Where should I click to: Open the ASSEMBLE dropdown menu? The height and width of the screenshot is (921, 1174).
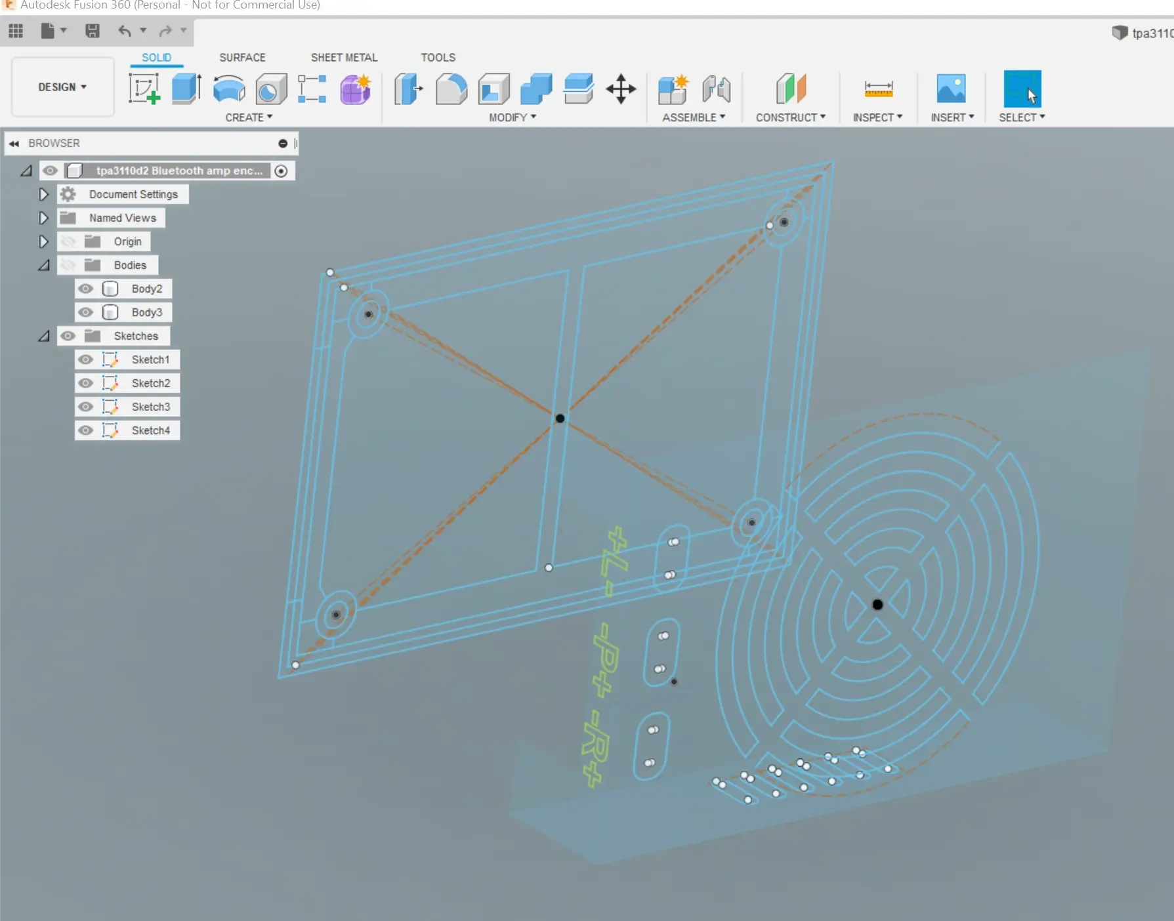[x=694, y=117]
